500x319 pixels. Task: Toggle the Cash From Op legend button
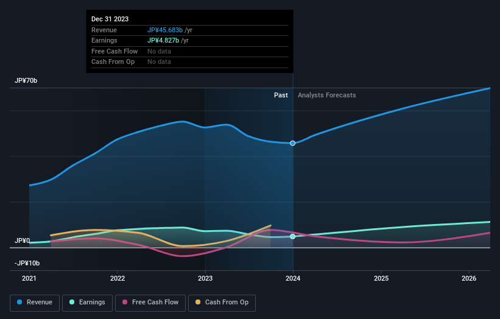click(222, 303)
